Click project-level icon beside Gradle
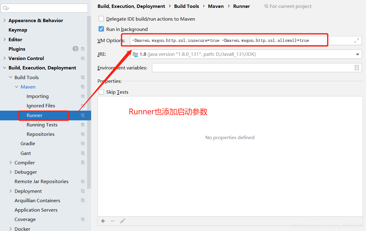366x231 pixels. (83, 143)
